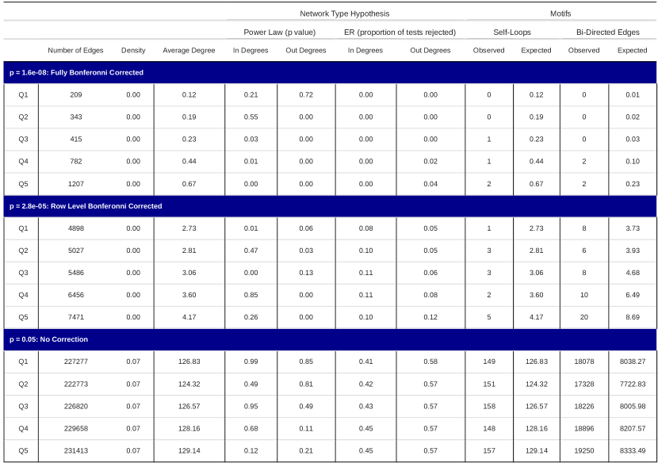The image size is (658, 463).
Task: Click observed self-loops value 157
Action: tap(489, 451)
